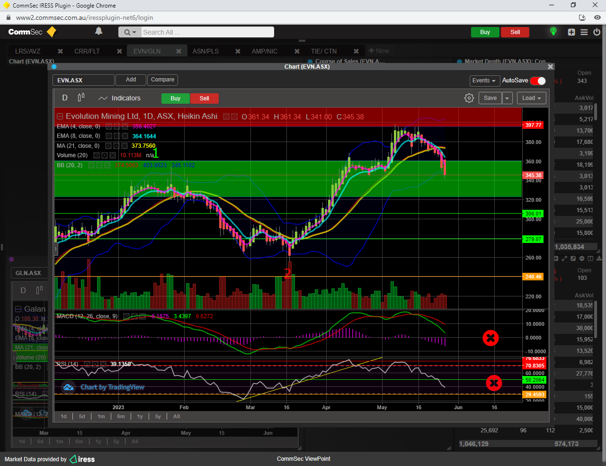This screenshot has height=466, width=606.
Task: Select the AMP/NIC tab
Action: [264, 51]
